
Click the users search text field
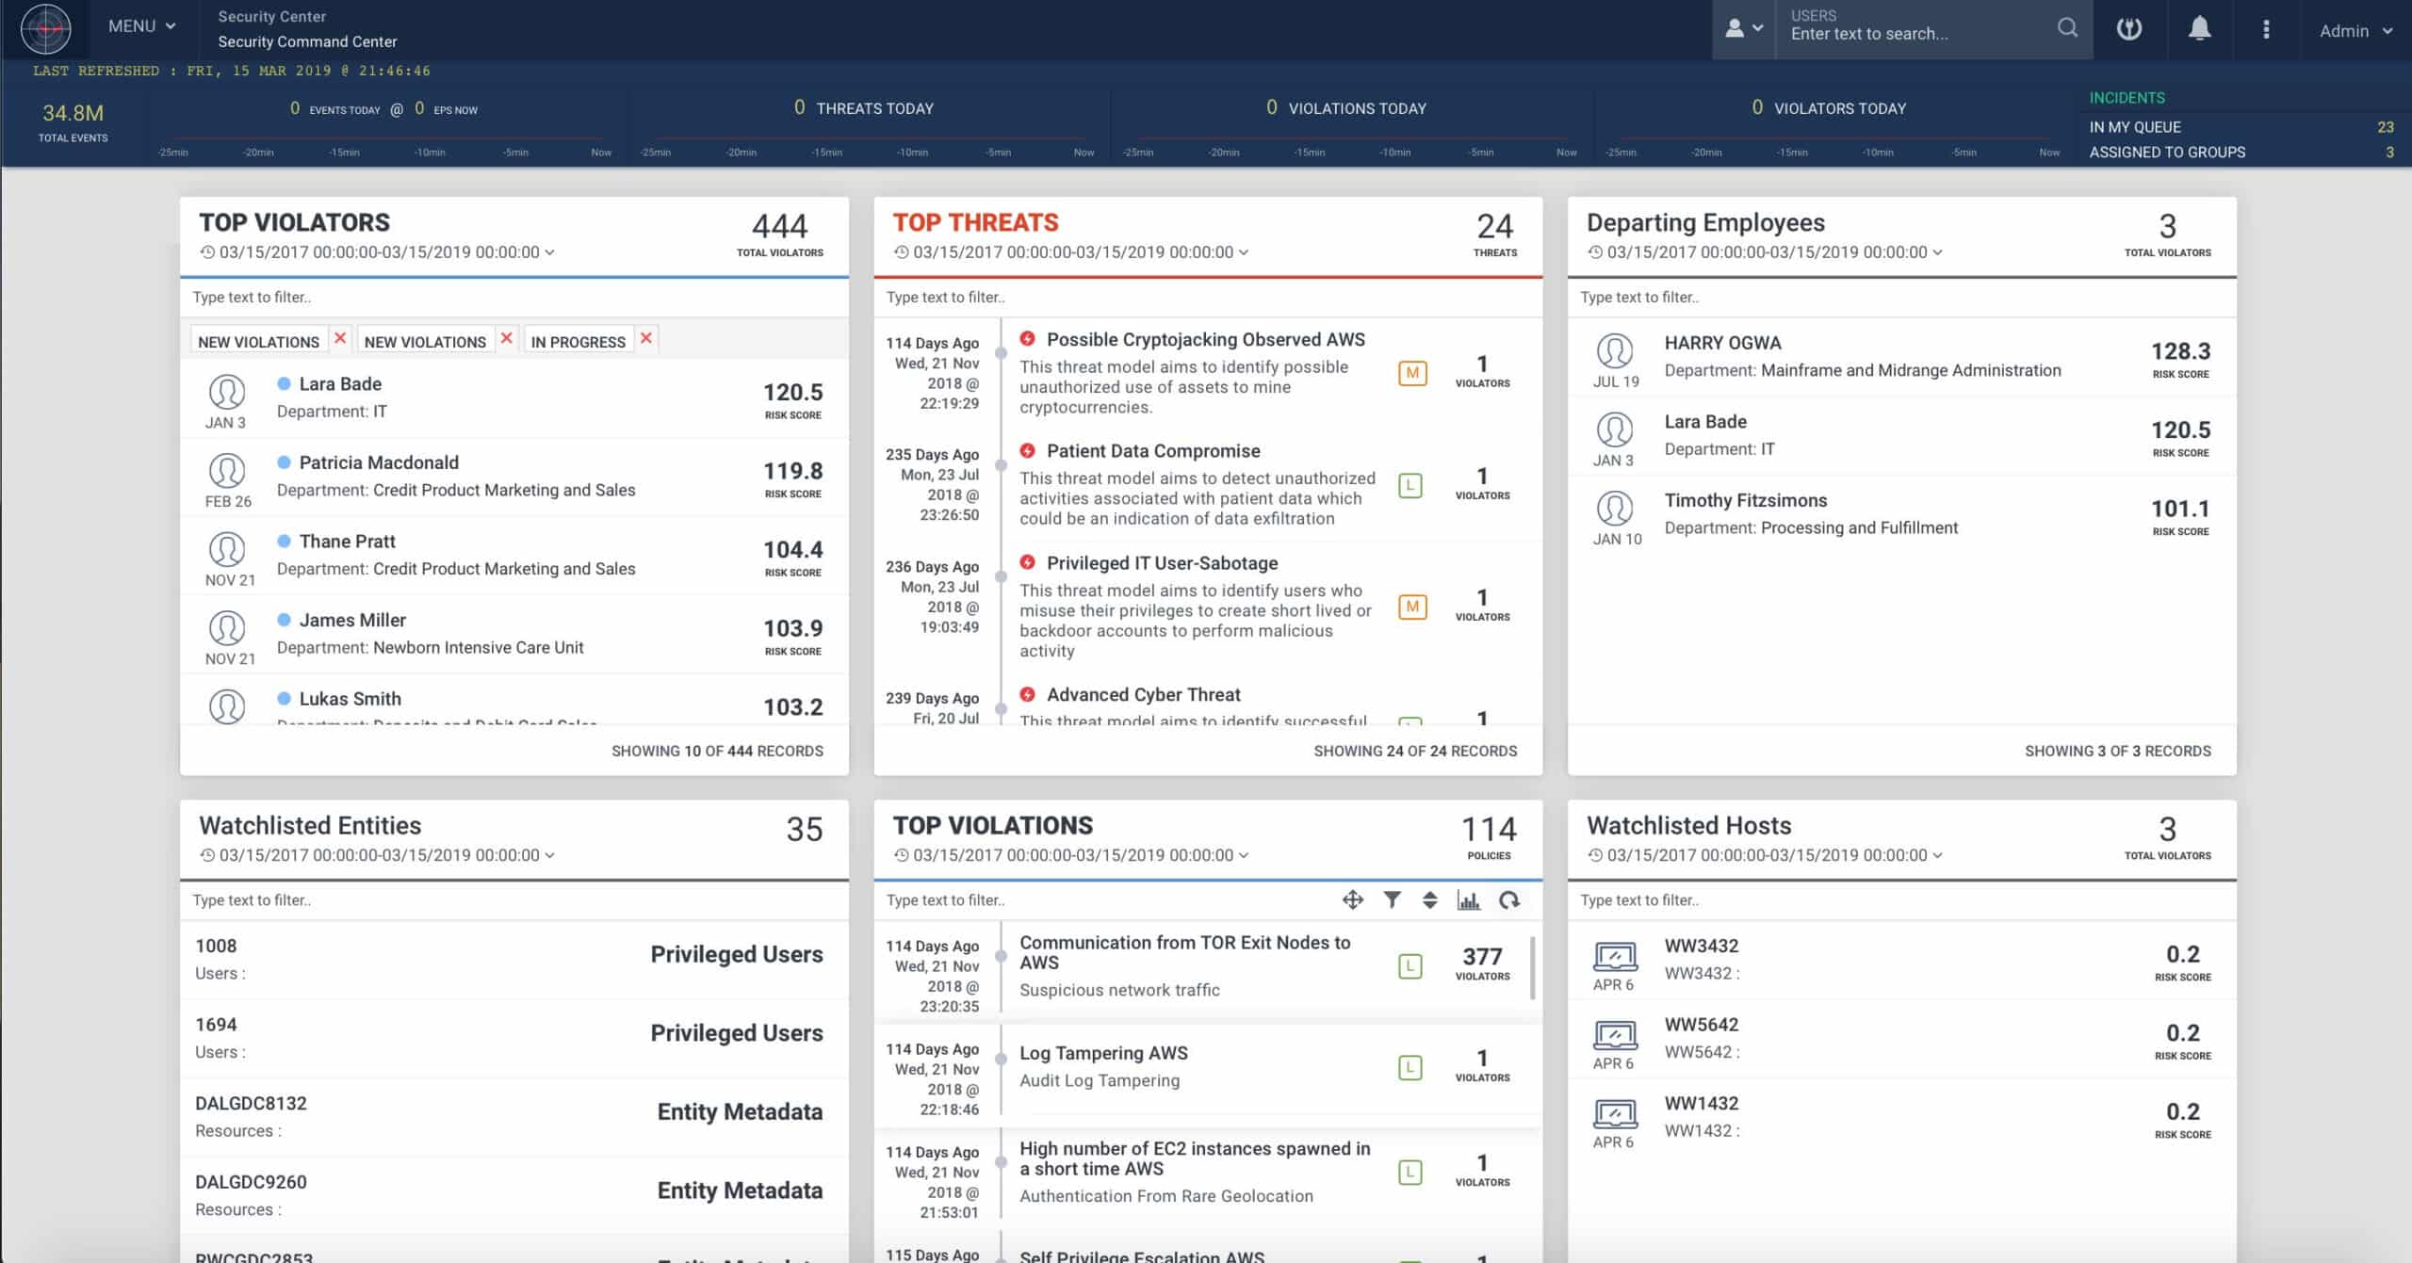[1917, 34]
